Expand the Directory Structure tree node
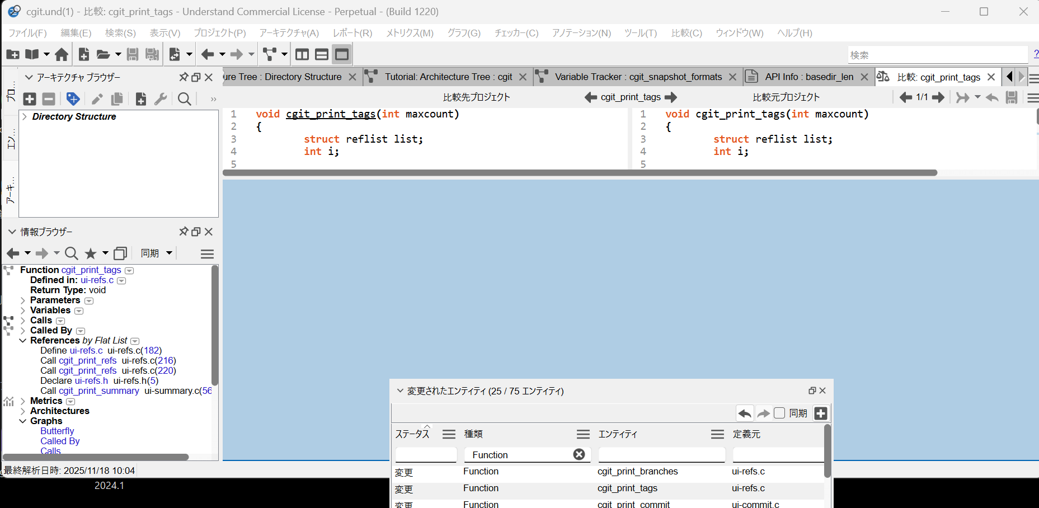This screenshot has height=508, width=1039. [x=25, y=116]
